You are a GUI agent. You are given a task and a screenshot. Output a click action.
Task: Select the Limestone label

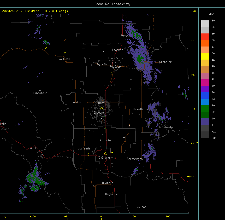tap(40, 93)
